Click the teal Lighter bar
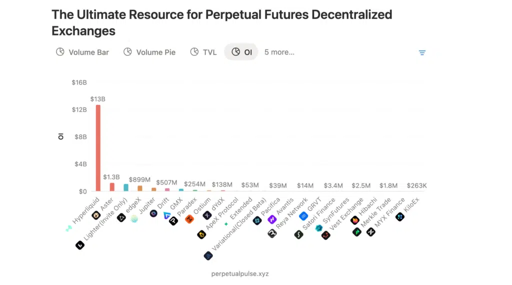 (126, 188)
